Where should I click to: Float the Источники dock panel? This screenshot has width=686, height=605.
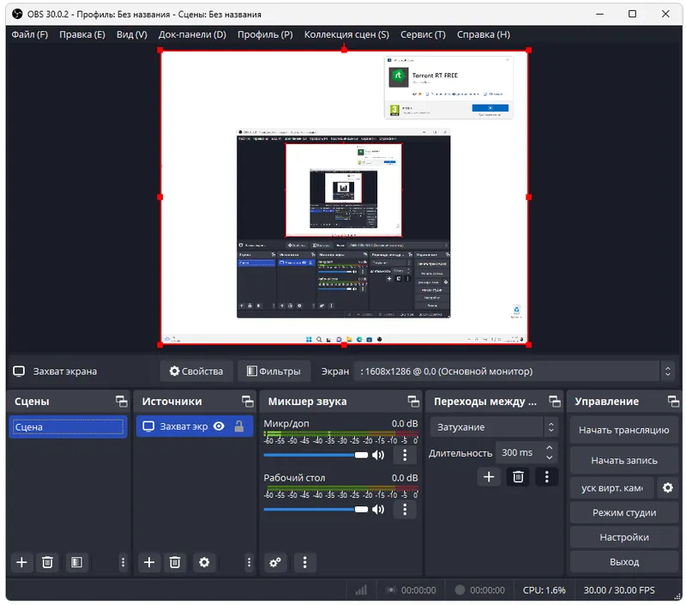click(248, 401)
